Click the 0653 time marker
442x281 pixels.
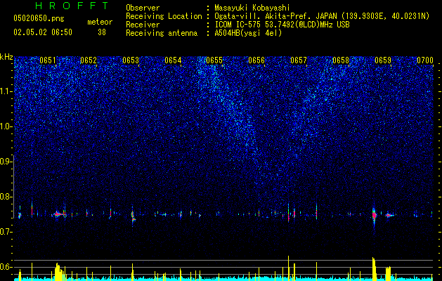131,60
